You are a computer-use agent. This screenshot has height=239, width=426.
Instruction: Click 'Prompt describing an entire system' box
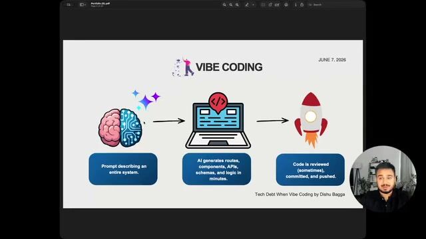[123, 169]
